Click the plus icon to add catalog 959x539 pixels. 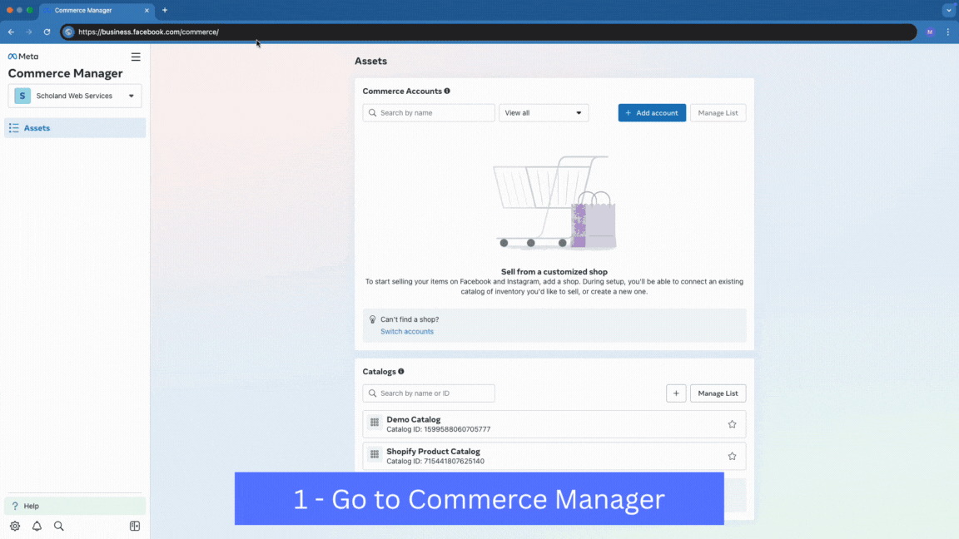676,393
